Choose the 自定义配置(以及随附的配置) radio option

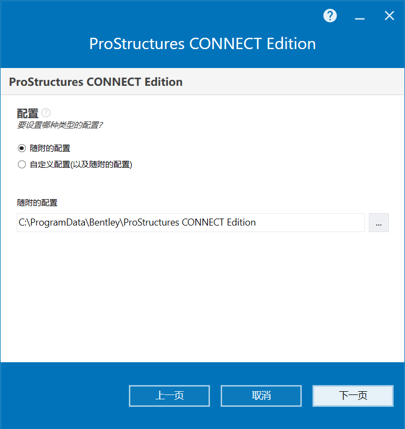[22, 165]
